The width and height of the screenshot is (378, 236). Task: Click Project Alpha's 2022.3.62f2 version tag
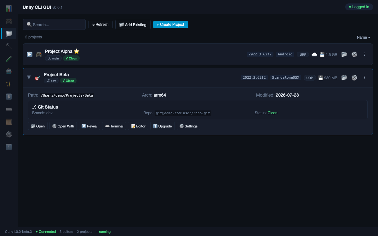click(x=260, y=54)
